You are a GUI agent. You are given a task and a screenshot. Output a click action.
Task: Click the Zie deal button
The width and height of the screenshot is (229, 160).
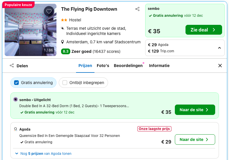point(204,30)
